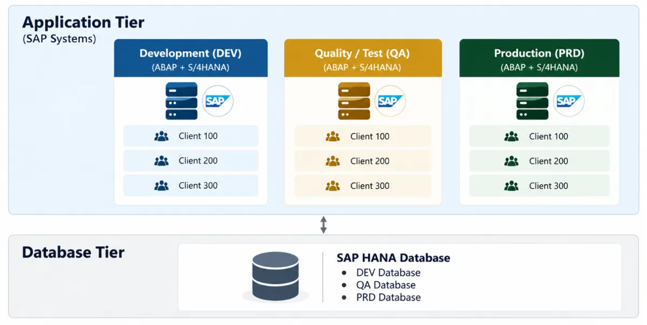Click the blue Development server stack icon

(182, 101)
